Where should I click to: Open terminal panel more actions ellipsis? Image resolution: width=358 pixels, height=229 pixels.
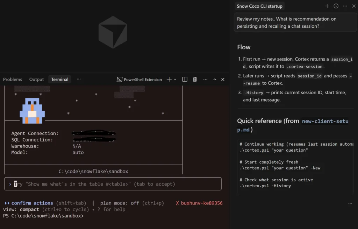[205, 79]
